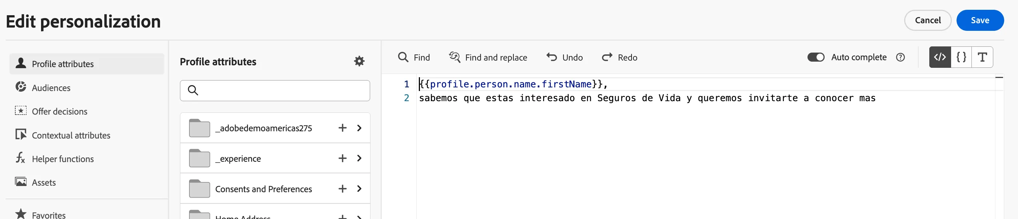Switch to text T view icon
Image resolution: width=1018 pixels, height=219 pixels.
pos(982,57)
